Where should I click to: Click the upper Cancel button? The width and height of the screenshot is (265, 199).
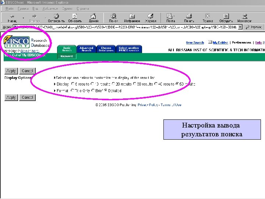point(27,71)
